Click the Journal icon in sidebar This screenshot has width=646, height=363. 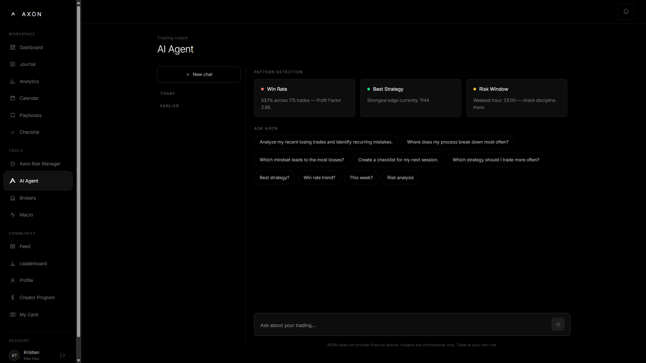pyautogui.click(x=13, y=64)
